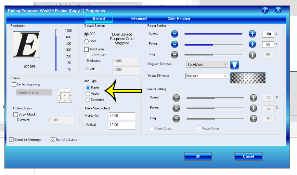Click the Vector Power slider track
The image size is (297, 175).
pyautogui.click(x=215, y=108)
